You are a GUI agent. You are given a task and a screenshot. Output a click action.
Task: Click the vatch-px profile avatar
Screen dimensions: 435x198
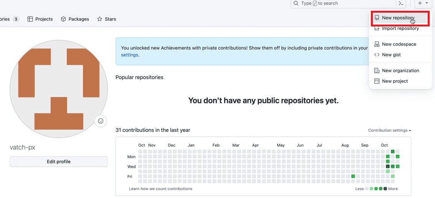coord(58,89)
